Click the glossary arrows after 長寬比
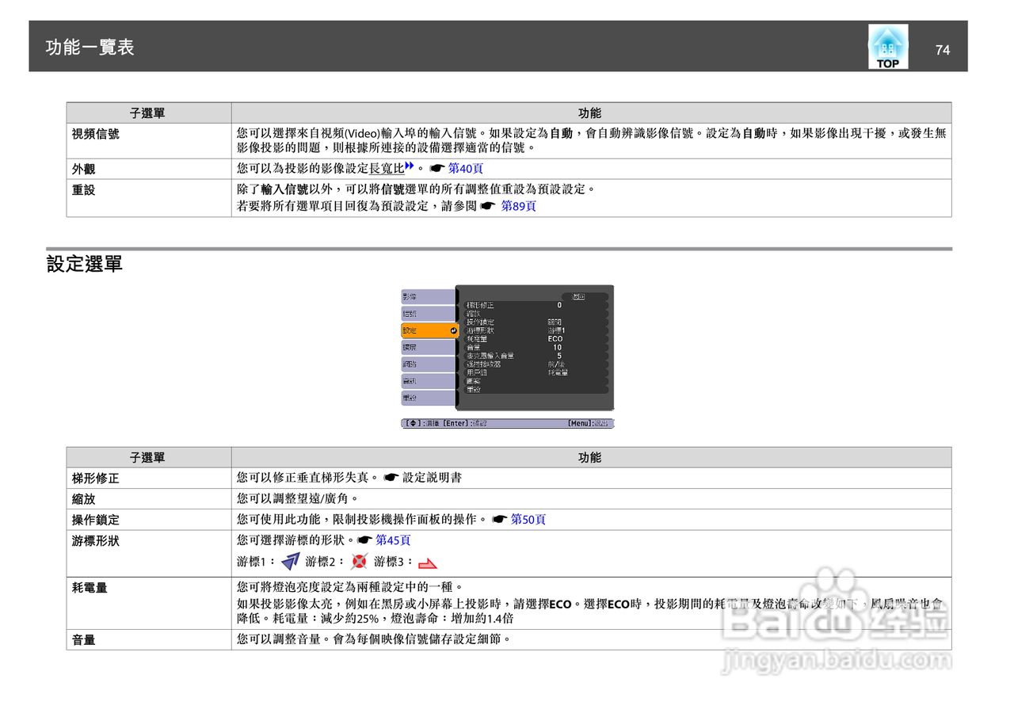 pos(410,166)
